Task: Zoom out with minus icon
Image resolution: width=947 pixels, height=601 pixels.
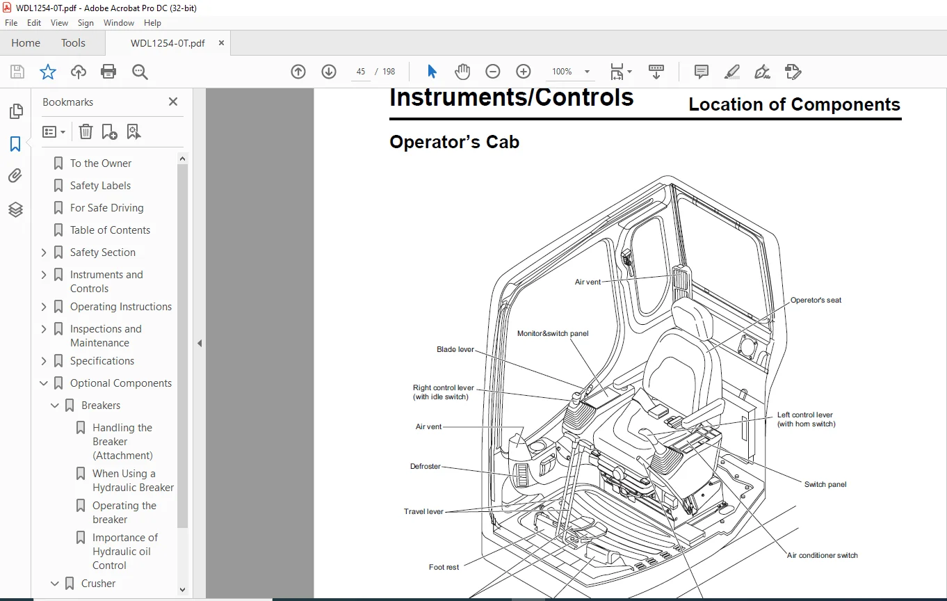Action: (493, 72)
